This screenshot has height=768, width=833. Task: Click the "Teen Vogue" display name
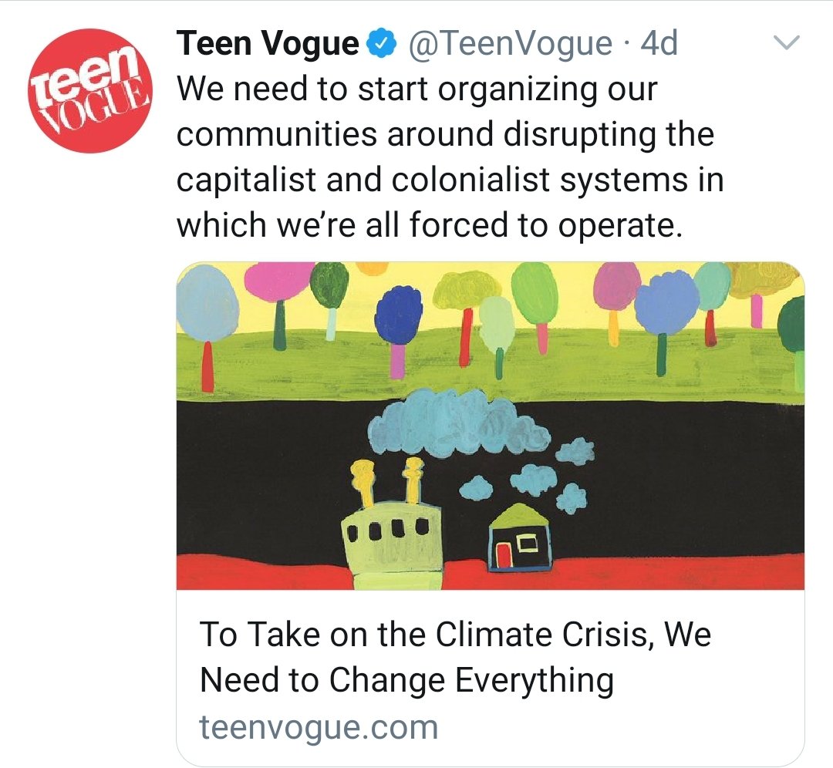pos(268,45)
